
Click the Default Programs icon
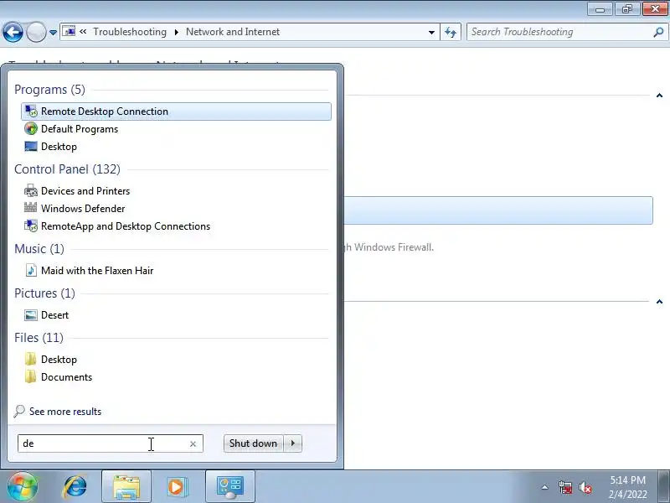31,129
